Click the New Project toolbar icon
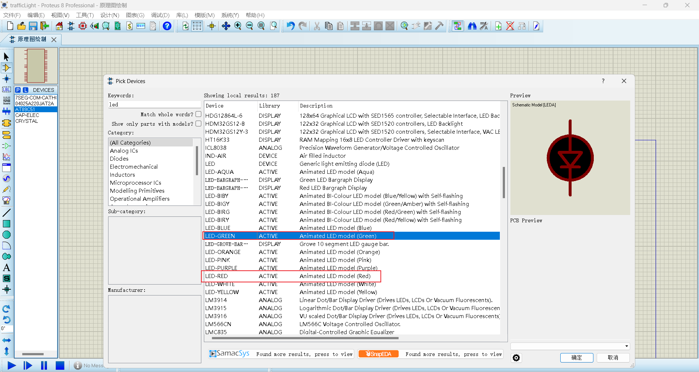Viewport: 699px width, 372px height. tap(10, 26)
